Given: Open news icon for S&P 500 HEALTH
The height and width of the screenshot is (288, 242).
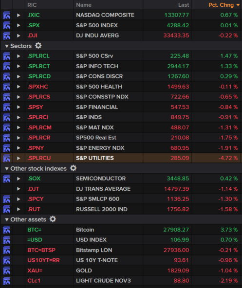Looking at the screenshot, I should coord(6,87).
